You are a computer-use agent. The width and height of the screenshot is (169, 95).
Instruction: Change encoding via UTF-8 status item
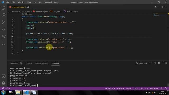point(129,88)
